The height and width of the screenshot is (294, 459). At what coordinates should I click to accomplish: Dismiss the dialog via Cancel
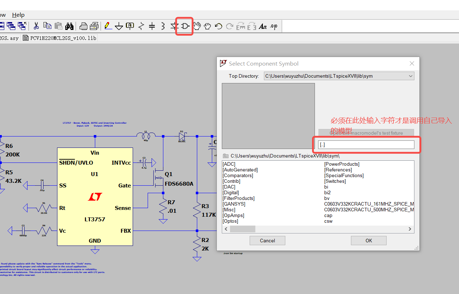[x=267, y=240]
